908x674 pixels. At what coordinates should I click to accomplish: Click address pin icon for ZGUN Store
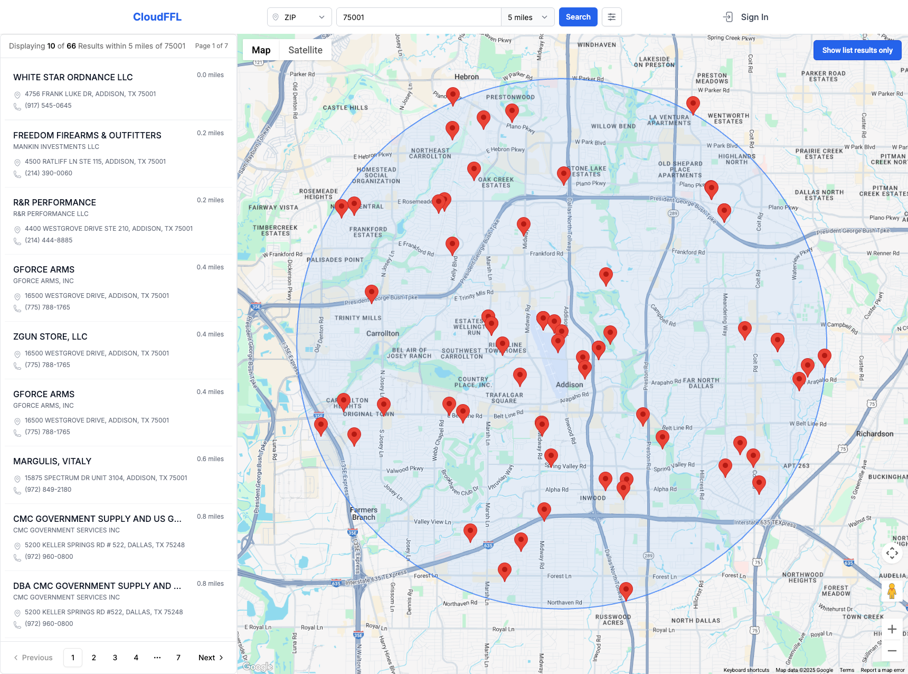click(x=17, y=354)
